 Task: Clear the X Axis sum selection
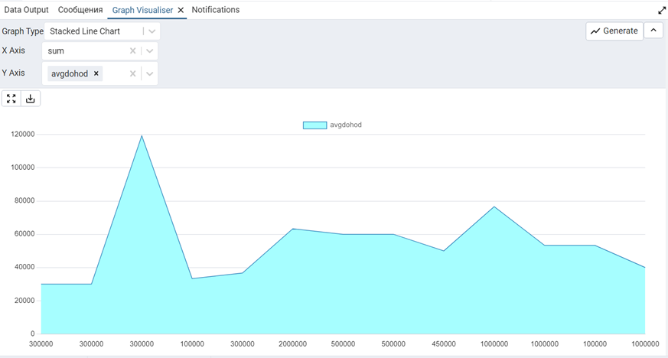tap(132, 51)
